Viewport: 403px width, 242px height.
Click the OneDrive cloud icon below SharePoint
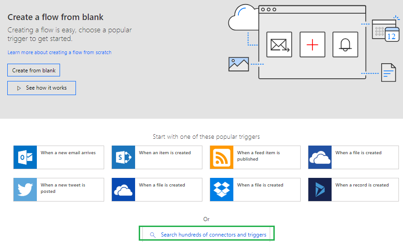pyautogui.click(x=123, y=190)
